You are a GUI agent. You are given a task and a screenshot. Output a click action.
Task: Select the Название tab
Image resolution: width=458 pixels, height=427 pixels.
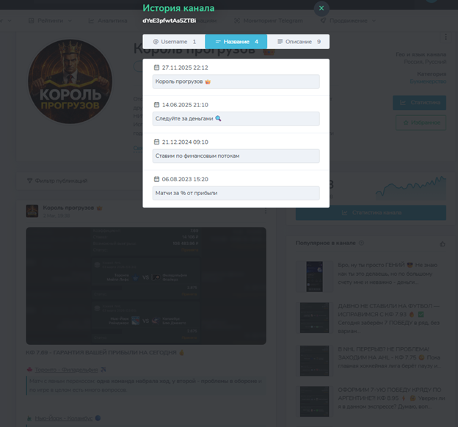coord(236,42)
